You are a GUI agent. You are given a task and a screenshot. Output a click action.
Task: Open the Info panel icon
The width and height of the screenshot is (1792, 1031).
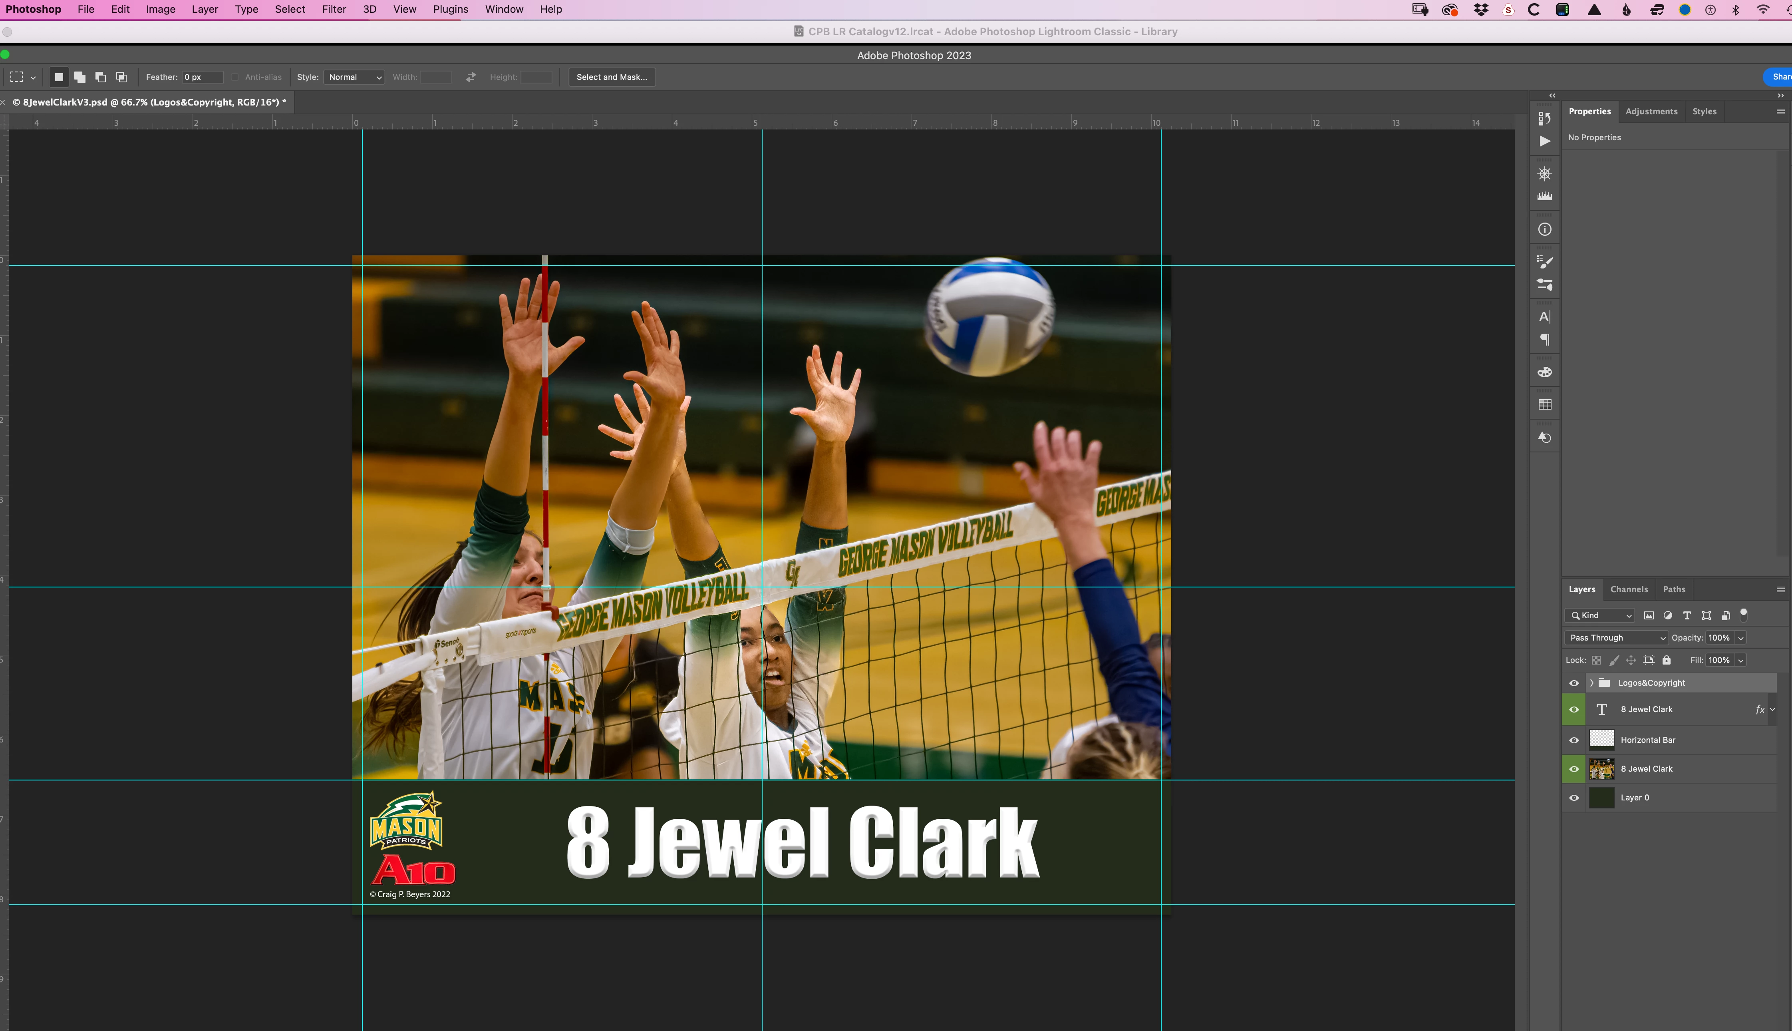click(1544, 229)
